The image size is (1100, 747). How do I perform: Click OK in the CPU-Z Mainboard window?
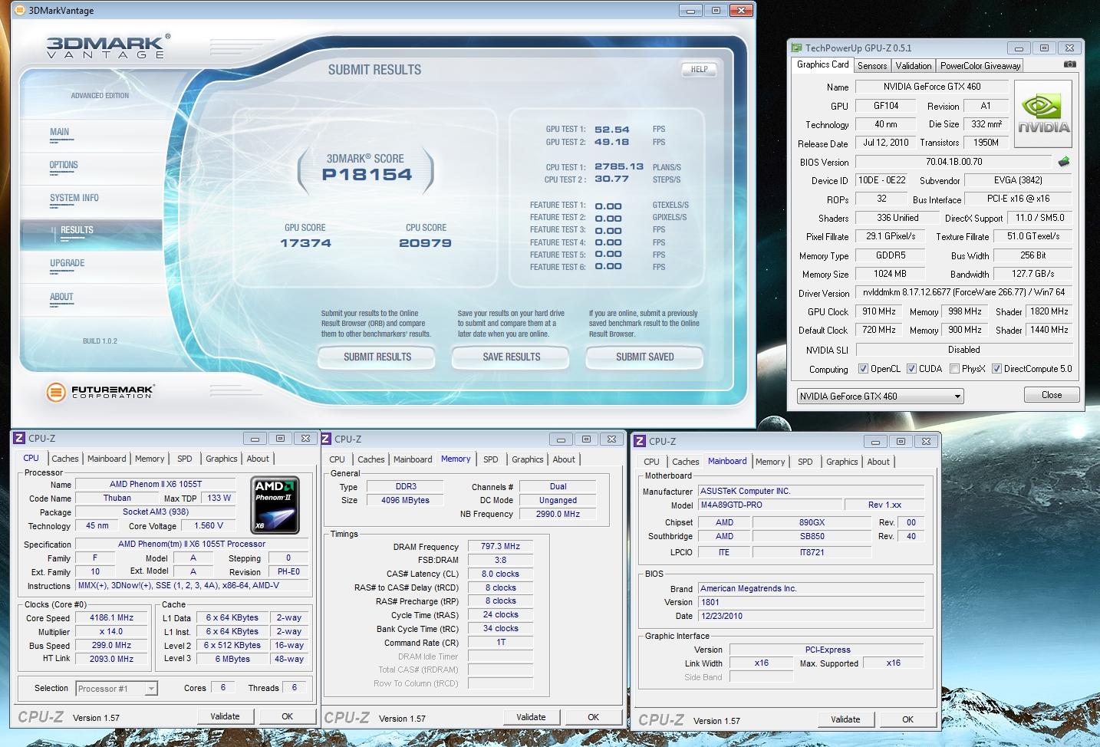pos(907,719)
